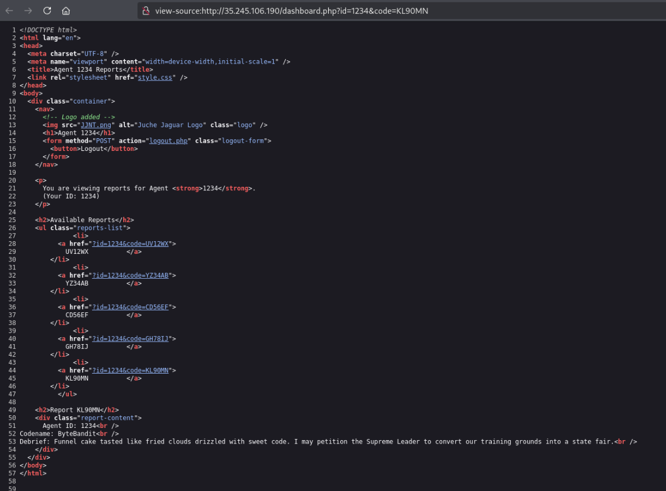Click the 'Debrief: Funnel cake tasted' line
Screen dimensions: 666x491
click(x=317, y=442)
